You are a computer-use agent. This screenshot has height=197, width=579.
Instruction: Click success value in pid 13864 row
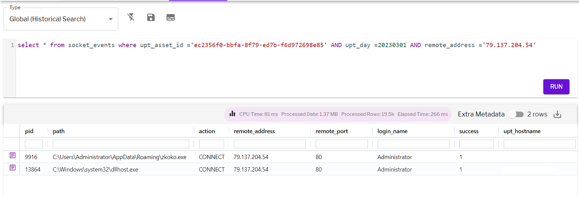461,170
